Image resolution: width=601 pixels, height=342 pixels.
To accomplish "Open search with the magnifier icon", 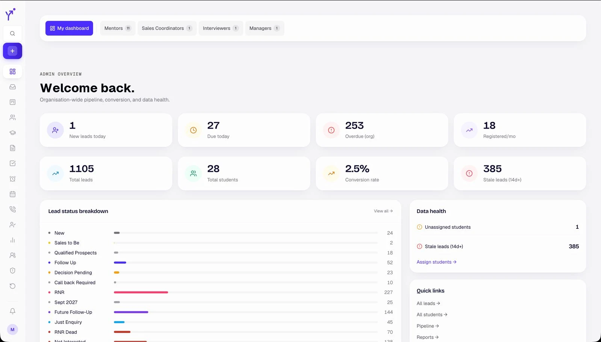I will tap(12, 33).
